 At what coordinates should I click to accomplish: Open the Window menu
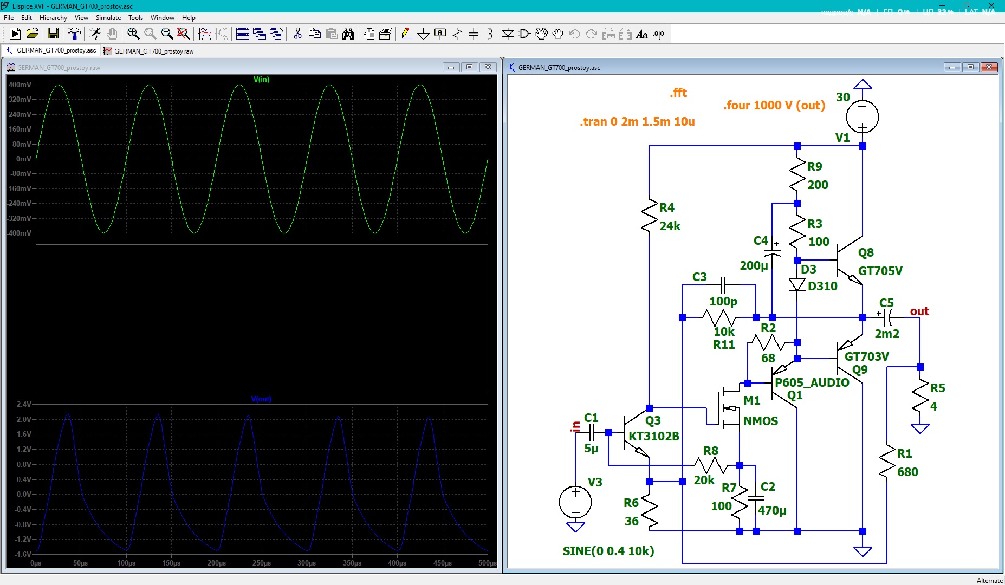[x=163, y=18]
